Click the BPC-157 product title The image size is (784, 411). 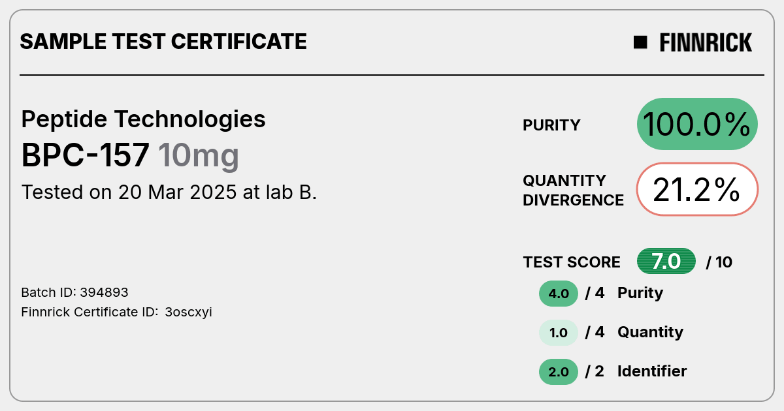click(x=86, y=155)
